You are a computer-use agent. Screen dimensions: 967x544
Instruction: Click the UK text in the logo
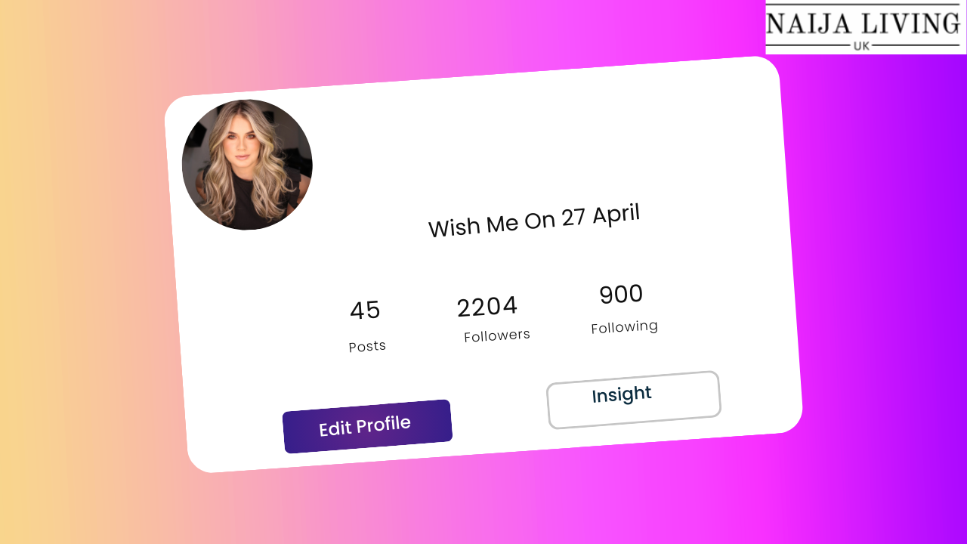[861, 45]
